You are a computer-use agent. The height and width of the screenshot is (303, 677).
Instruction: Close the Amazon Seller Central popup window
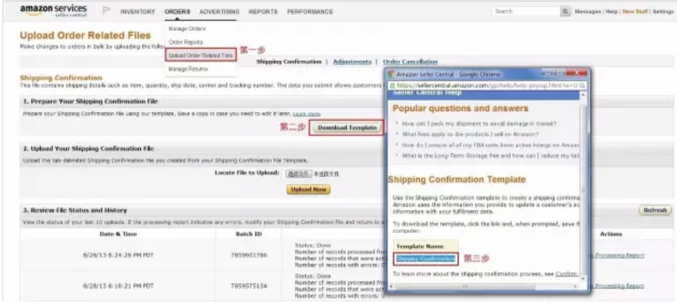tap(576, 73)
